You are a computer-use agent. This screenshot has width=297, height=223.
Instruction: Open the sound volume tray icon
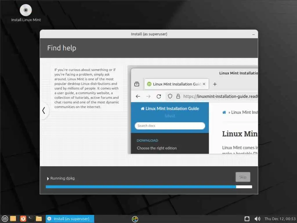pyautogui.click(x=257, y=219)
